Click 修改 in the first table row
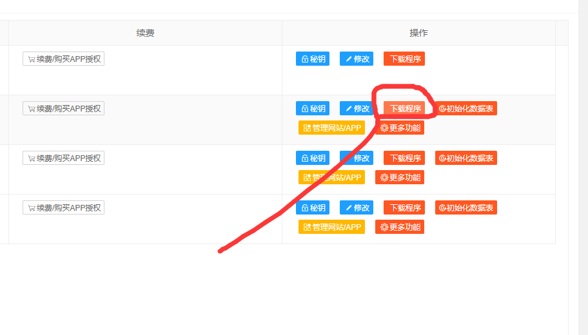This screenshot has width=588, height=335. pyautogui.click(x=357, y=59)
